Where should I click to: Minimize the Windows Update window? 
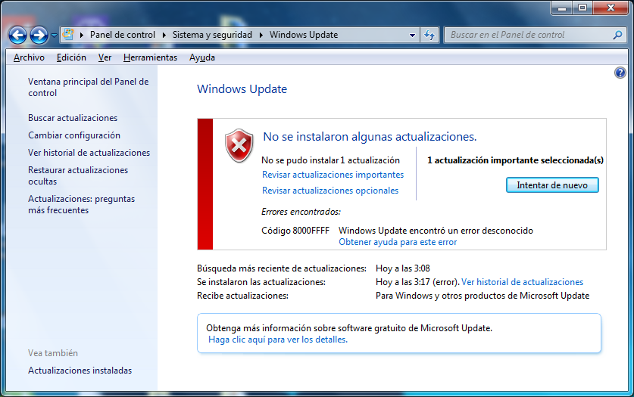tap(561, 8)
